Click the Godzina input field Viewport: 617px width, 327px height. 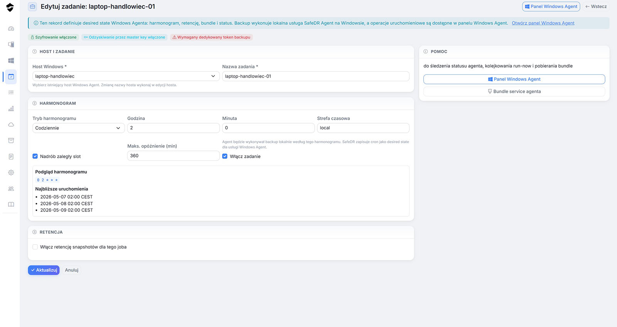click(x=174, y=128)
